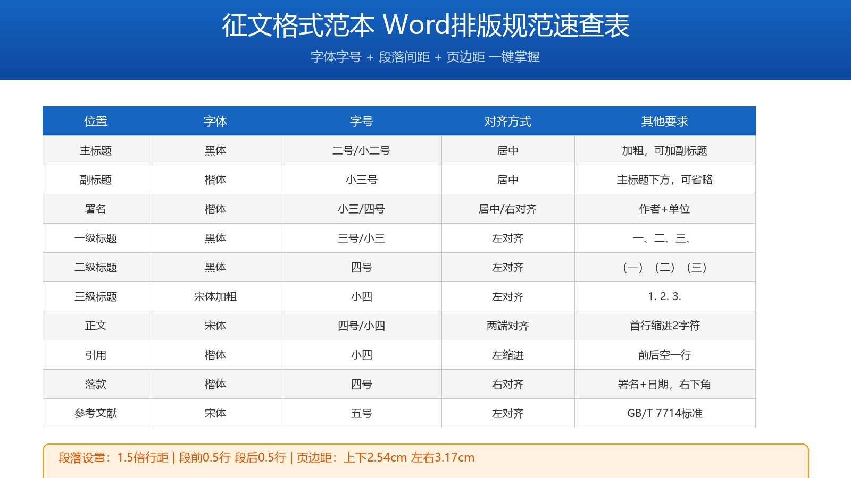Select 黑体 font cell in 二级标题 row
851x478 pixels.
[215, 267]
